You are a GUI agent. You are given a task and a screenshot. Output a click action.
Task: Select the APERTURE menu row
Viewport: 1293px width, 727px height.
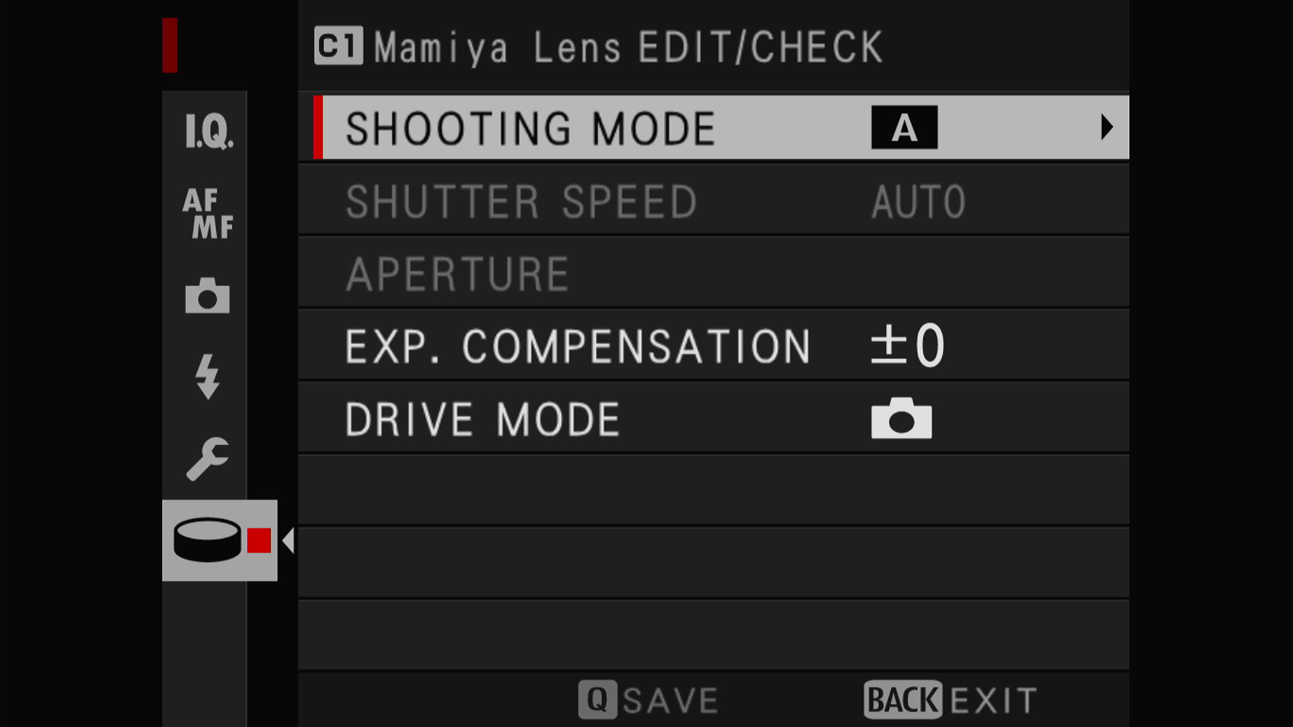pyautogui.click(x=714, y=273)
